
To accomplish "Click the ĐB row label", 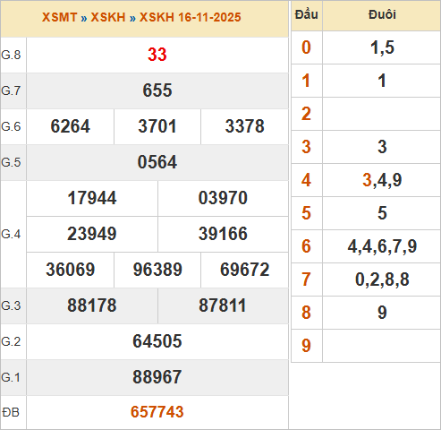I will 11,413.
